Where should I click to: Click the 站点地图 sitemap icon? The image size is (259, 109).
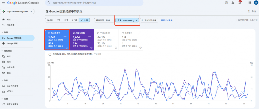[x=3, y=67]
